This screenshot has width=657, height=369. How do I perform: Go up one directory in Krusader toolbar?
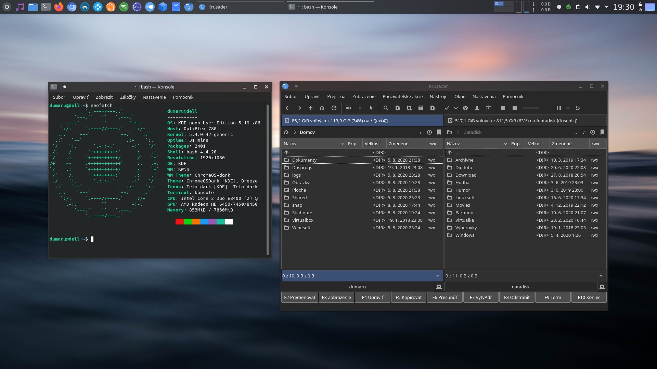pyautogui.click(x=311, y=108)
